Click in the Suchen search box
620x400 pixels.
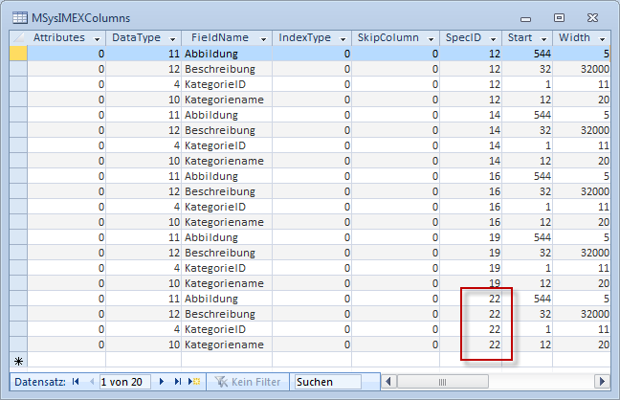(327, 382)
